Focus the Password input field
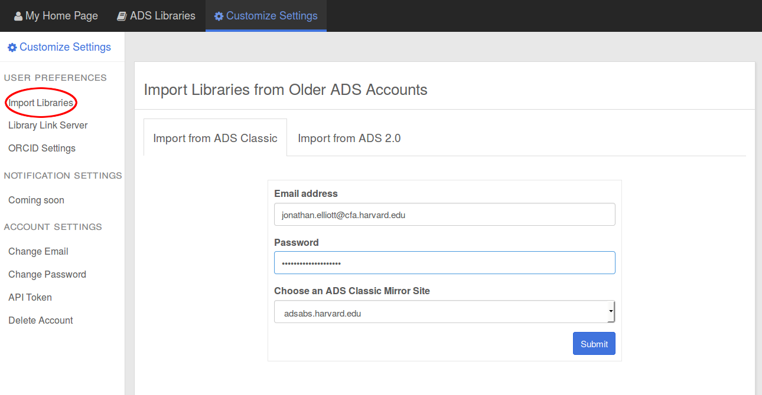The width and height of the screenshot is (762, 395). 444,263
